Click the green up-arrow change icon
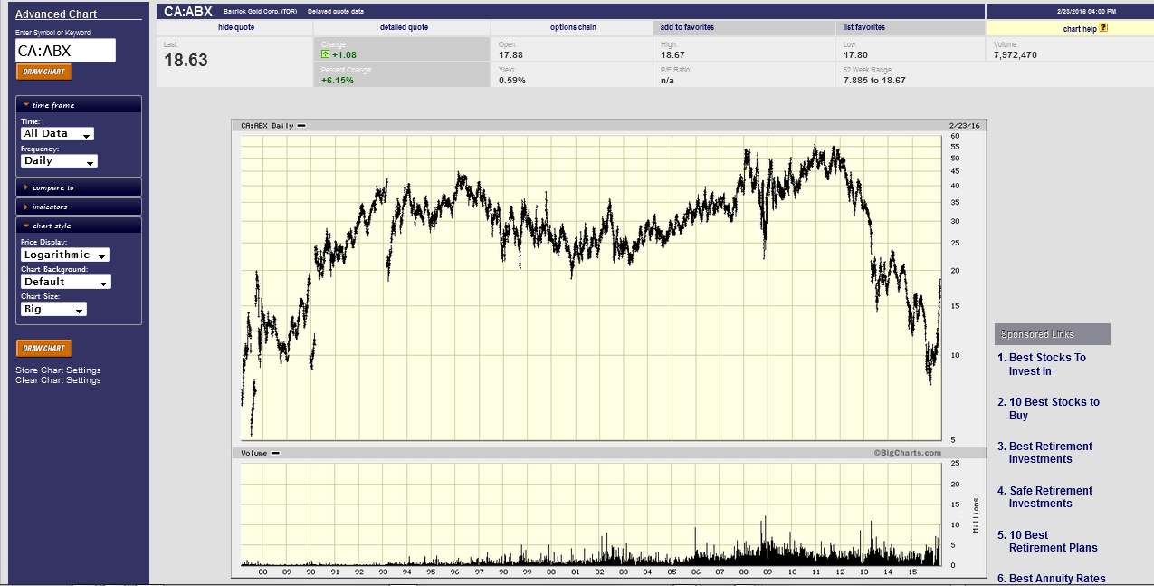This screenshot has height=586, width=1154. tap(326, 54)
